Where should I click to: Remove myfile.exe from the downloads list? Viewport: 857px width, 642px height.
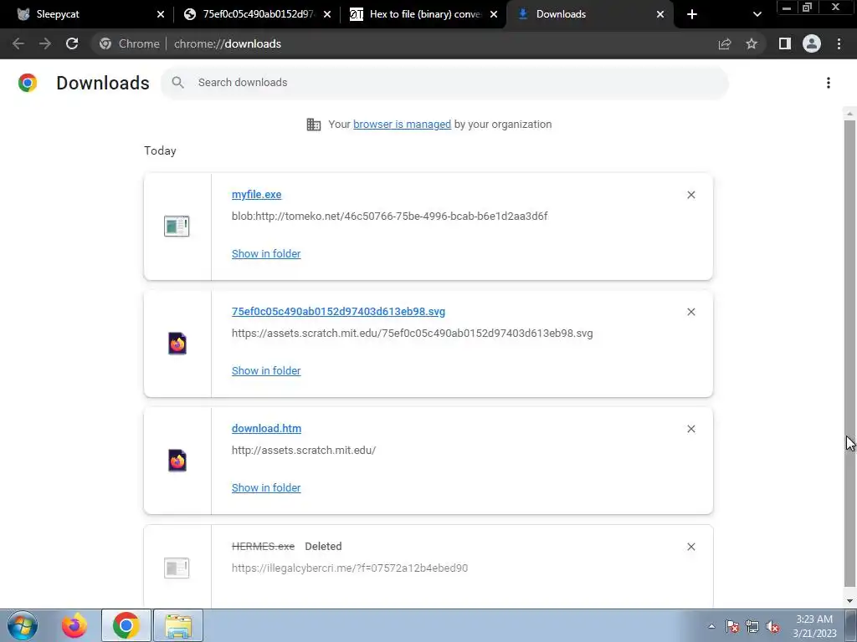point(691,195)
